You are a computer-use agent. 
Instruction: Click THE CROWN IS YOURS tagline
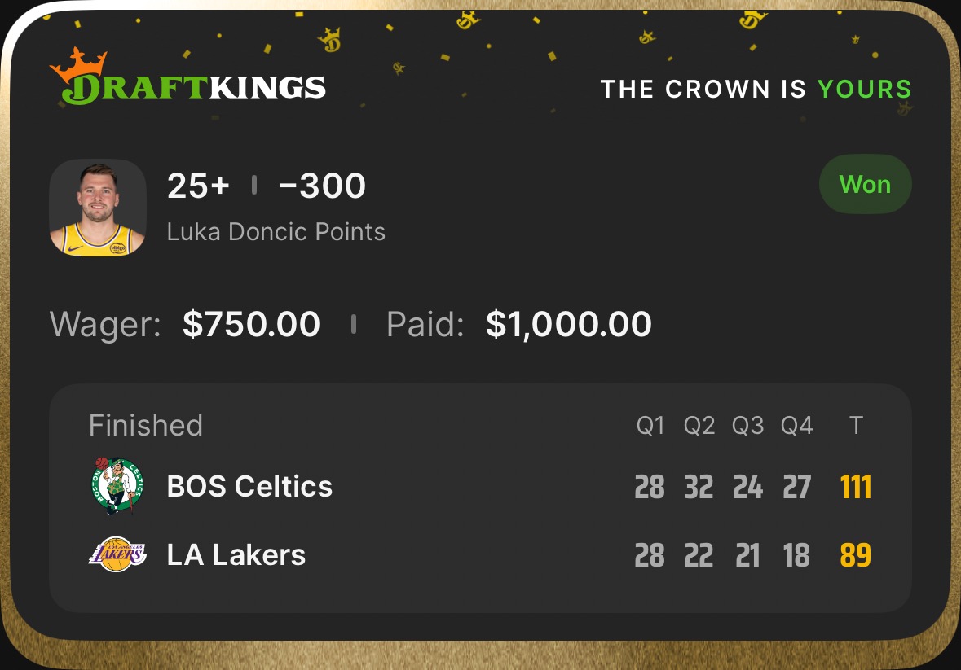[756, 89]
